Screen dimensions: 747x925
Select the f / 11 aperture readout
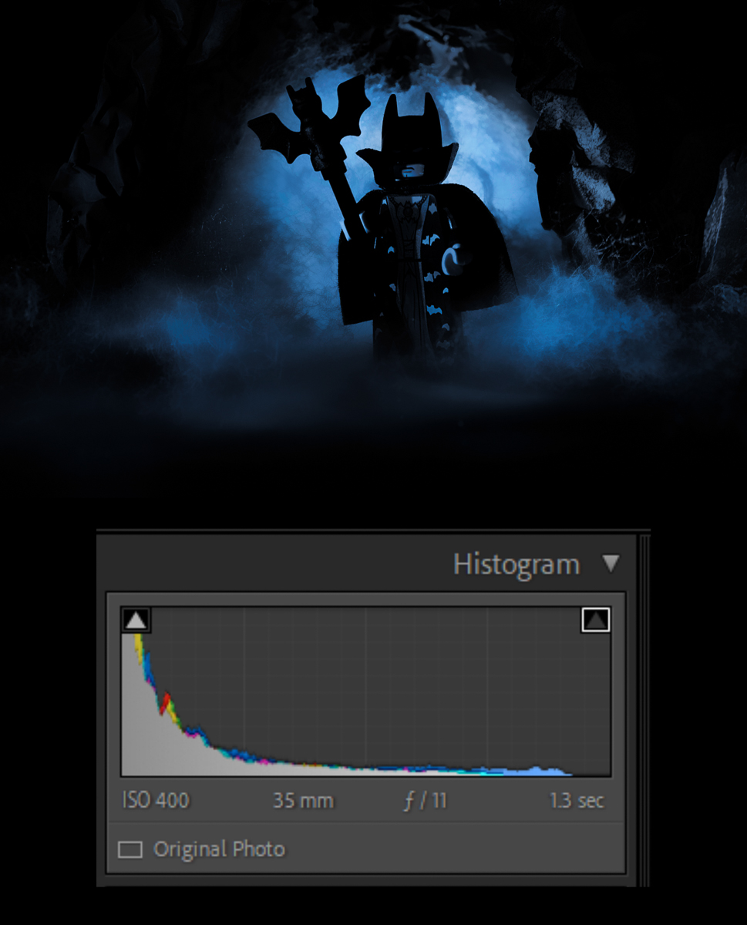(x=426, y=800)
